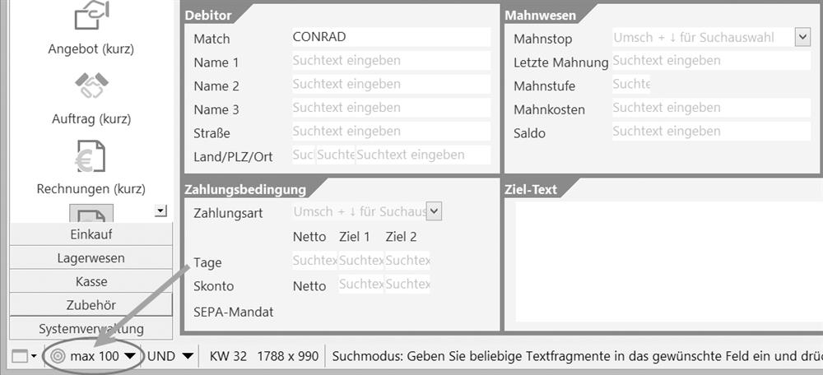The height and width of the screenshot is (375, 823).
Task: Open the Kasse section
Action: 91,281
